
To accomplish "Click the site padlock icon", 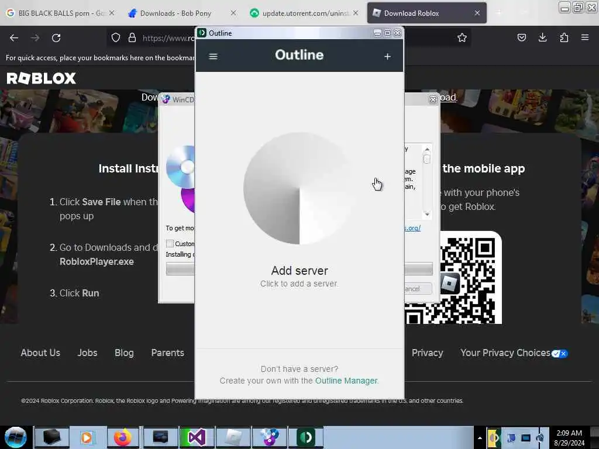I will click(132, 37).
